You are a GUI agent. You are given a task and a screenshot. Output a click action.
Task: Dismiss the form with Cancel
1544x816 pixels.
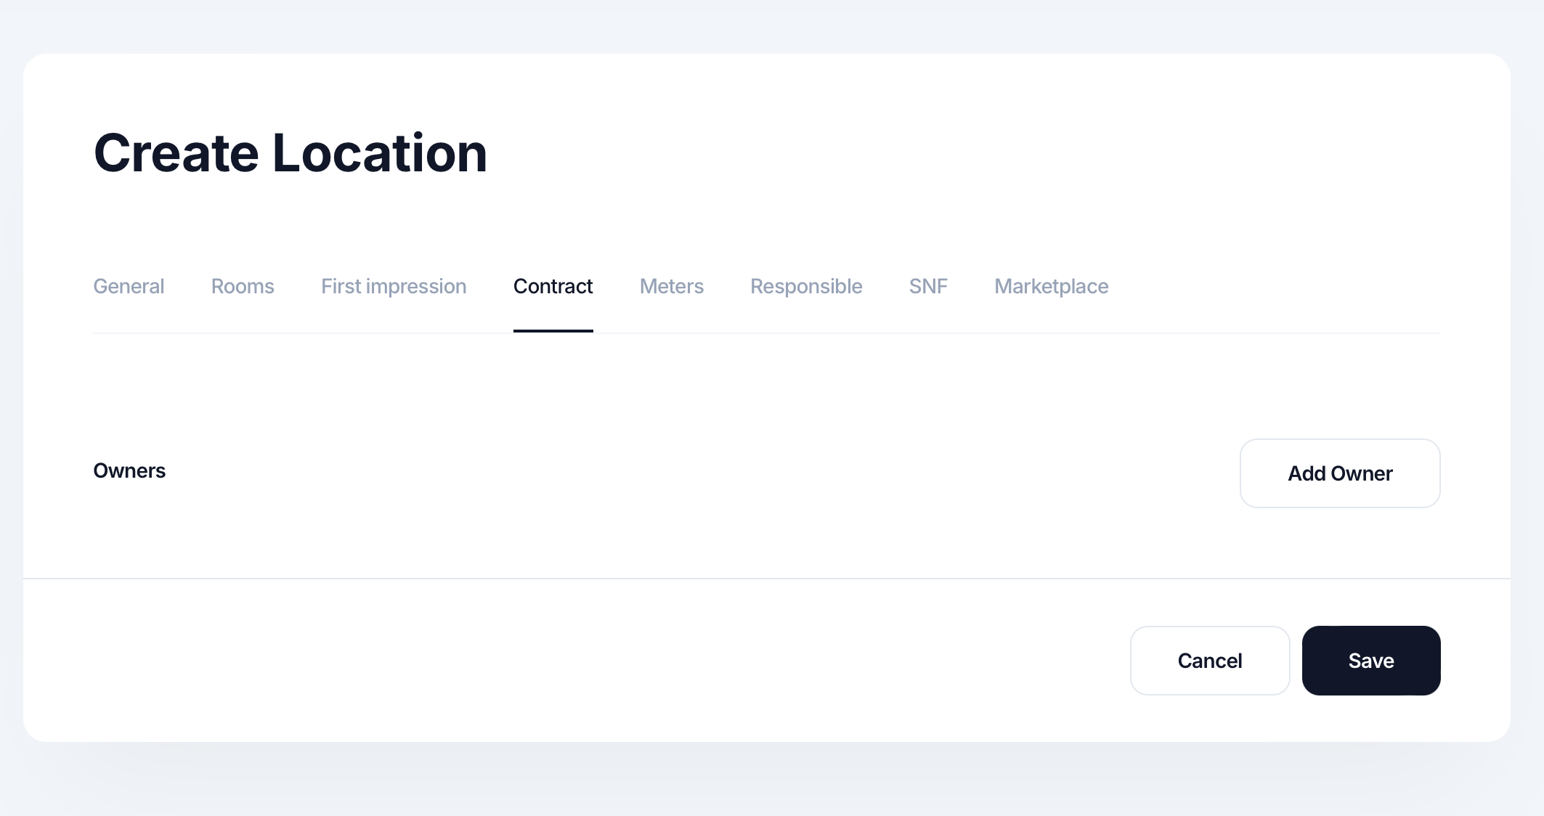(x=1209, y=661)
